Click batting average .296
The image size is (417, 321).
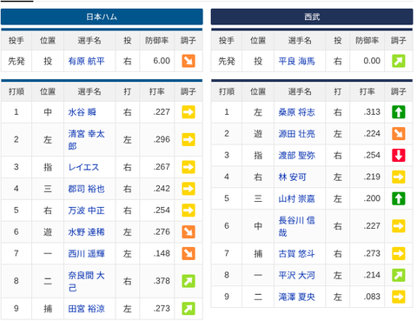pos(162,139)
